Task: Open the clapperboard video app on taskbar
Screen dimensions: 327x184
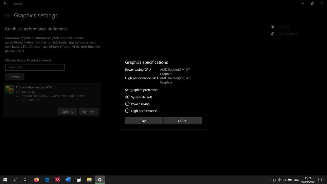Action: 79,180
